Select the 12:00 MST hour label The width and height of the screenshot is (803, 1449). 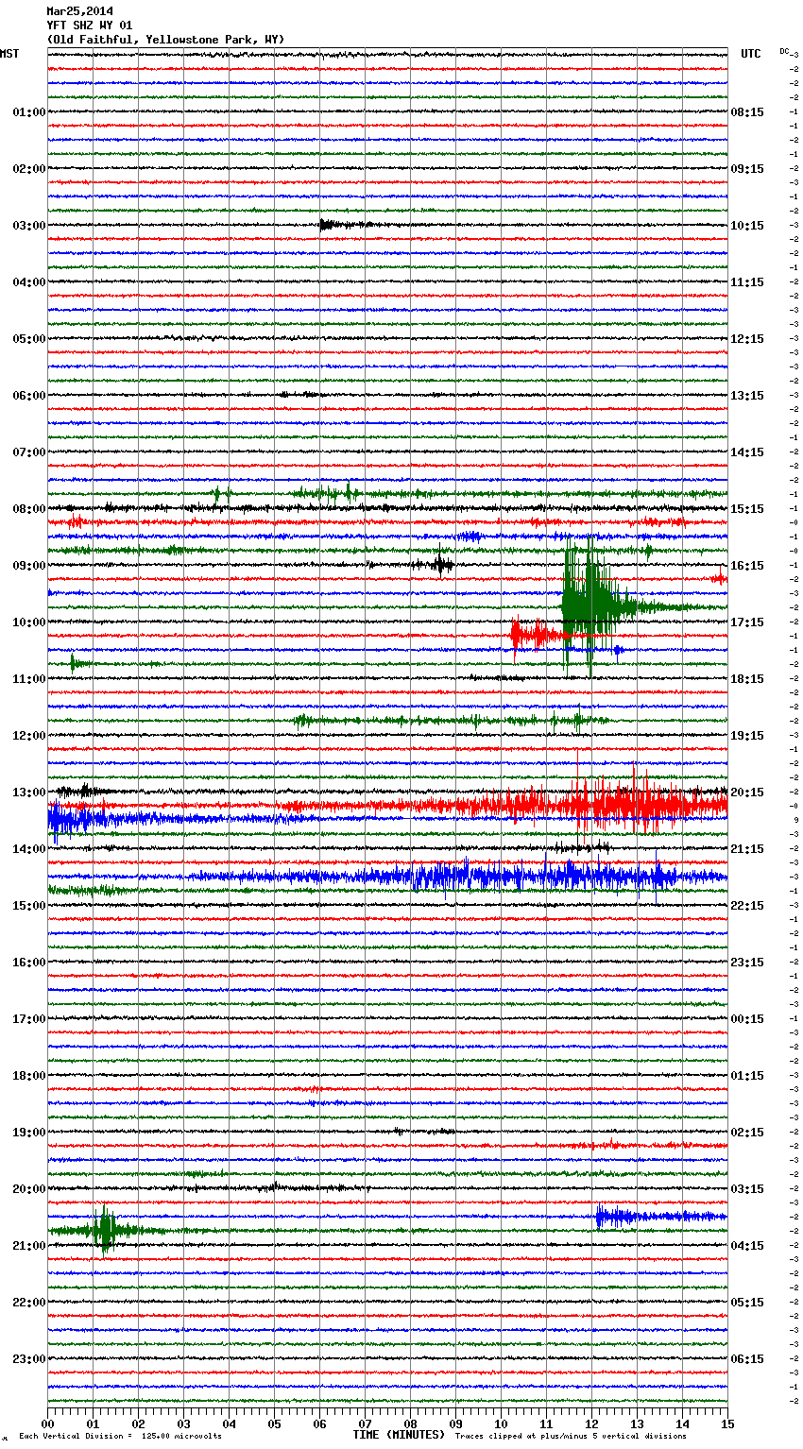pyautogui.click(x=29, y=736)
